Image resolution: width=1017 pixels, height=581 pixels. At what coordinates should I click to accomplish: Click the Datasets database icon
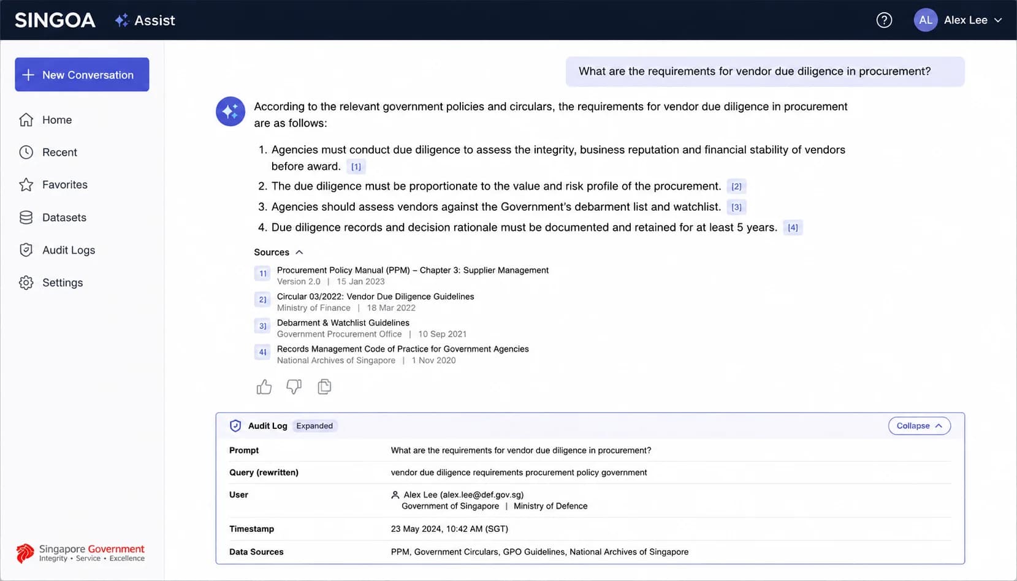(26, 218)
